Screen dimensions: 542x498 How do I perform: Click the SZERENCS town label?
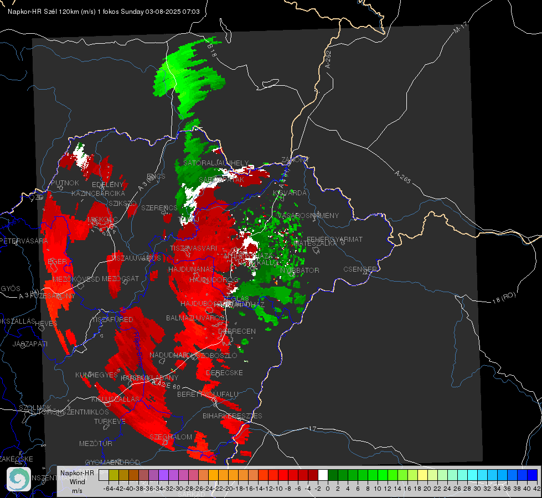(159, 208)
